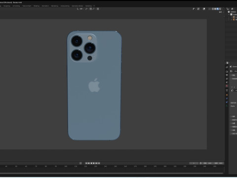Open the Modifiers properties wrench tab

pos(227,98)
